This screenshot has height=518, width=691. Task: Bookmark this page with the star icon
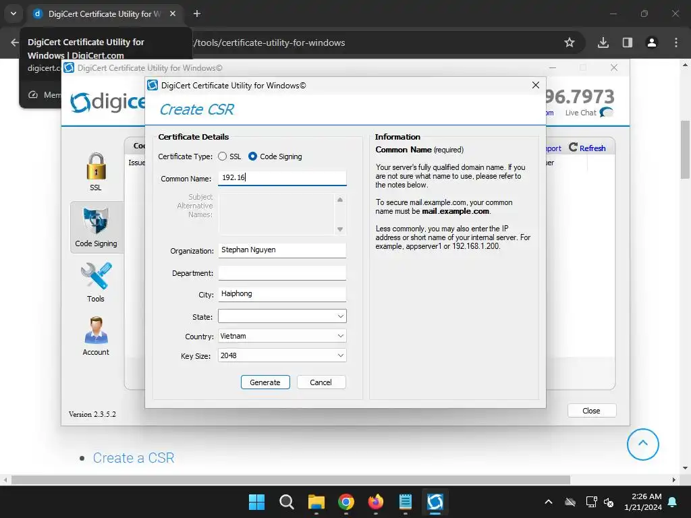570,42
